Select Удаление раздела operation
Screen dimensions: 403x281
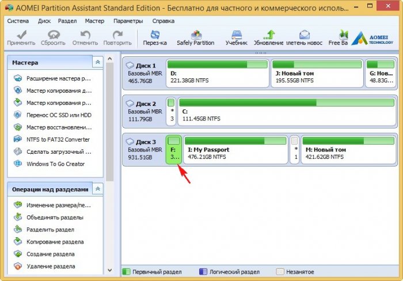pos(44,267)
